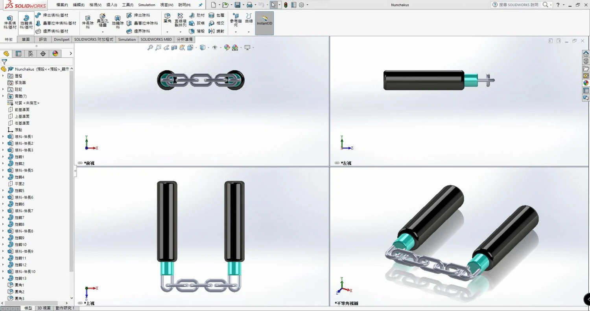Expand the 填料-伸長1 feature
590x311 pixels.
tap(3, 136)
